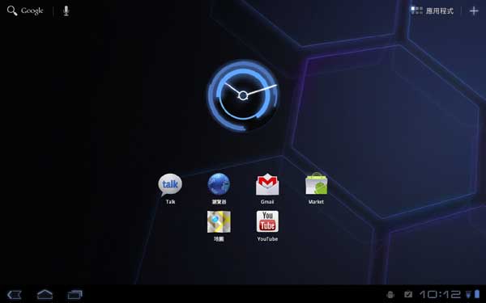Image resolution: width=486 pixels, height=303 pixels.
Task: Tap the Google text in search bar
Action: point(32,11)
